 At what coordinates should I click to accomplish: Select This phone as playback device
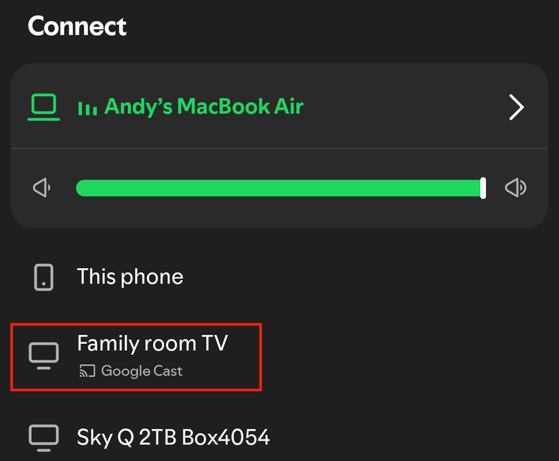click(130, 276)
